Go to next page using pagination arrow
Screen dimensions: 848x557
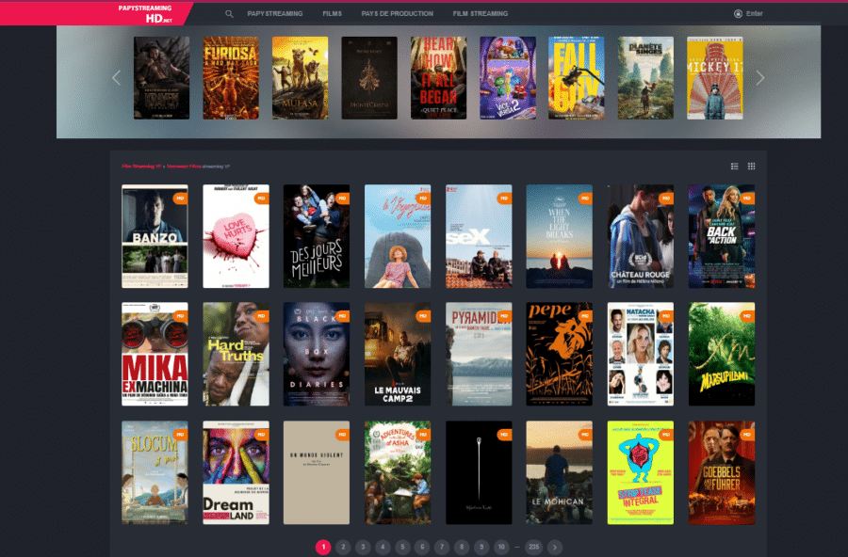[554, 547]
